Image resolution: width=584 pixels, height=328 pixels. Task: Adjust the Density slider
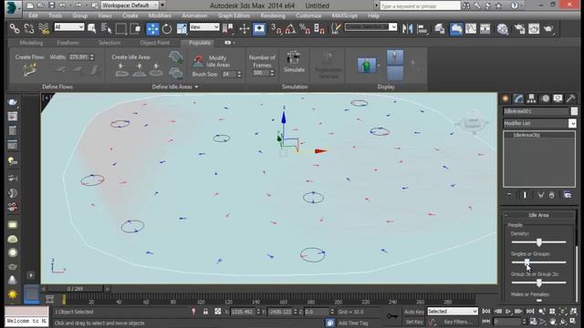click(x=538, y=242)
